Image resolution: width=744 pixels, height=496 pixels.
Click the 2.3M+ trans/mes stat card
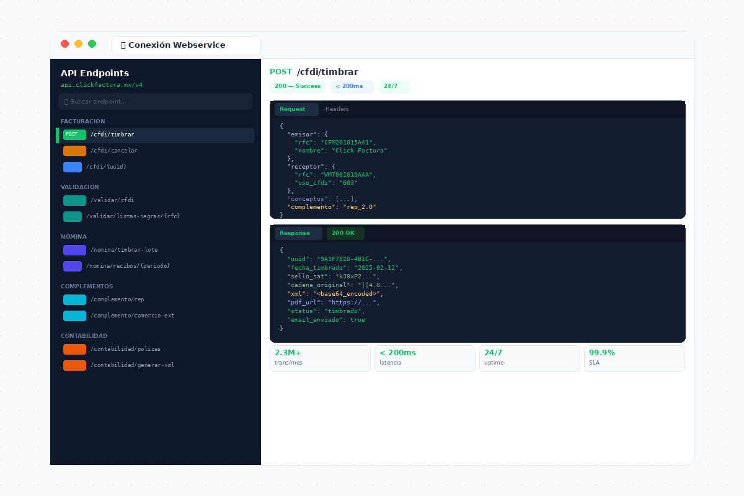[320, 358]
